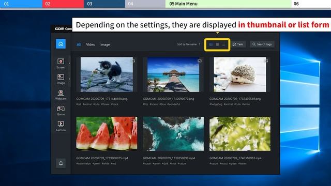This screenshot has height=186, width=331.
Task: Select file name GOMCAM 20200709_1731440690.png
Action: click(102, 99)
